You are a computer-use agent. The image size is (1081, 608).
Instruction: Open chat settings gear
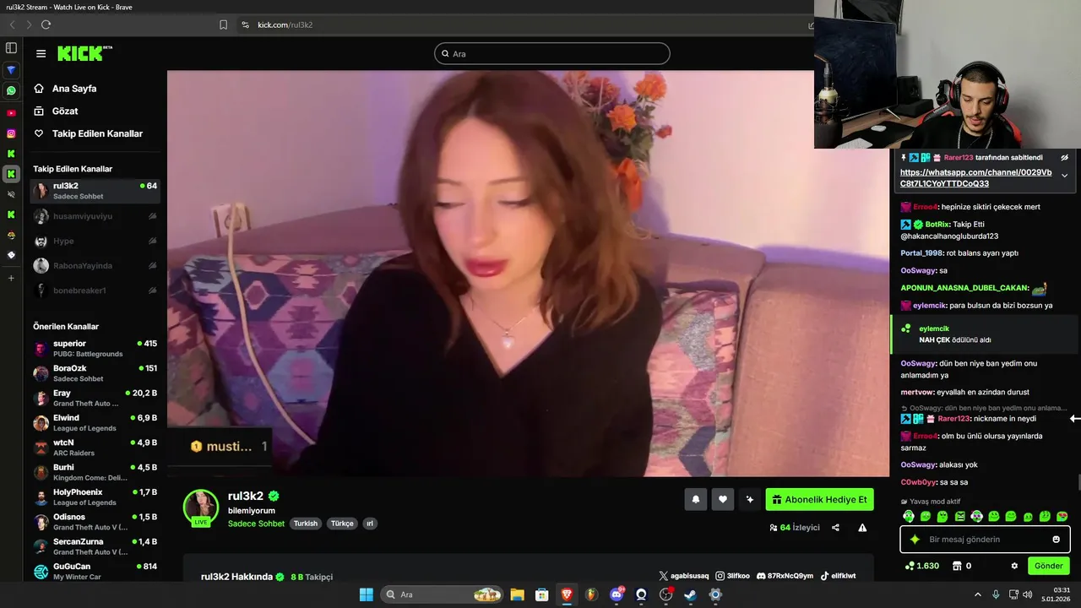(1014, 566)
